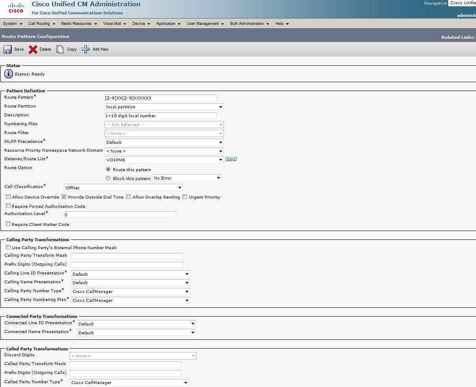Open Calling Name Presentation dropdown
Screen dimensions: 476x387
coord(130,282)
